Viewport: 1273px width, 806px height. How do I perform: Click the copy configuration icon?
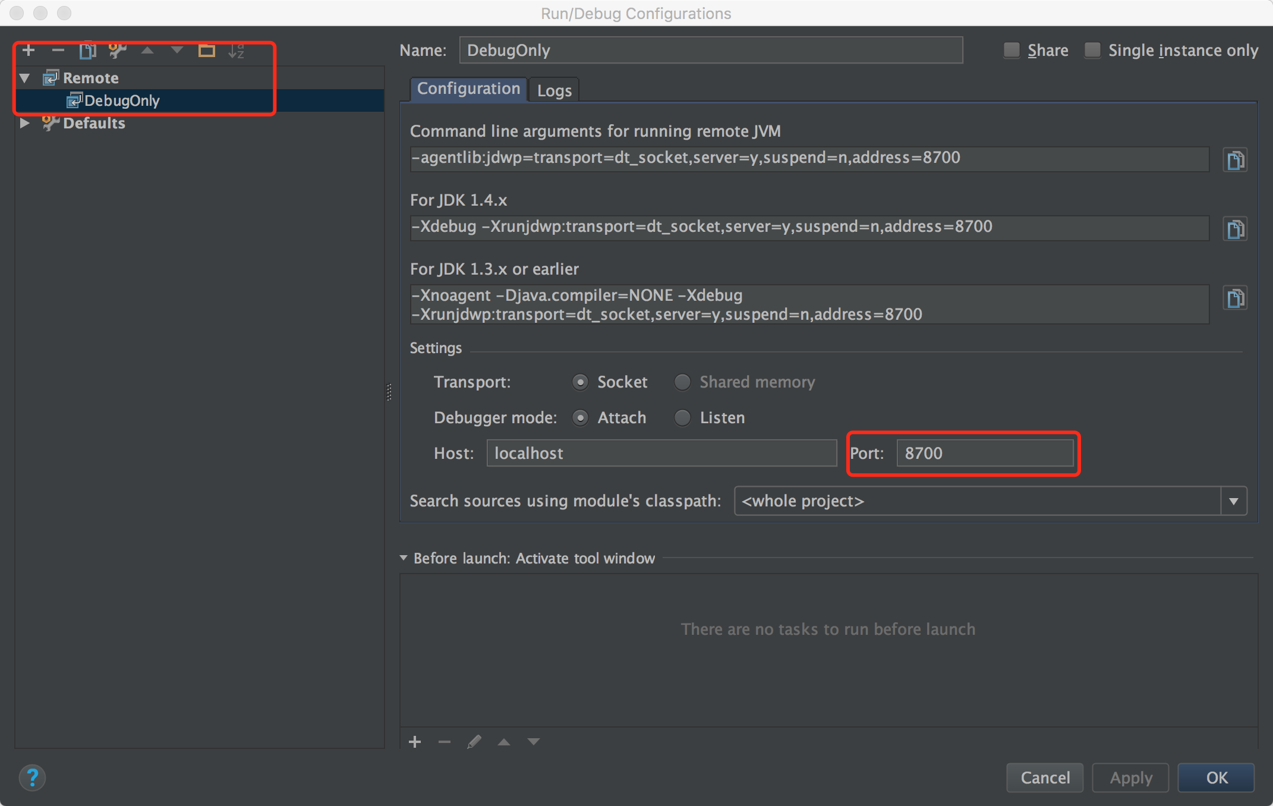[87, 51]
